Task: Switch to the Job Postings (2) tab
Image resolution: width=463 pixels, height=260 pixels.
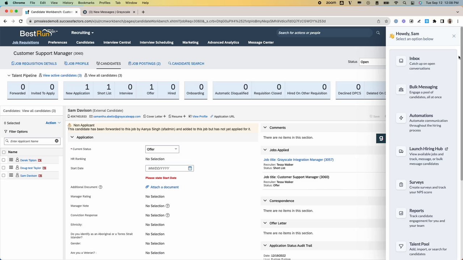Action: (144, 64)
